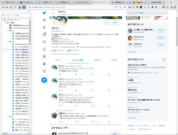Click さらに表示 under おすすめツイート
Screen dimensions: 178x135
(x=132, y=52)
